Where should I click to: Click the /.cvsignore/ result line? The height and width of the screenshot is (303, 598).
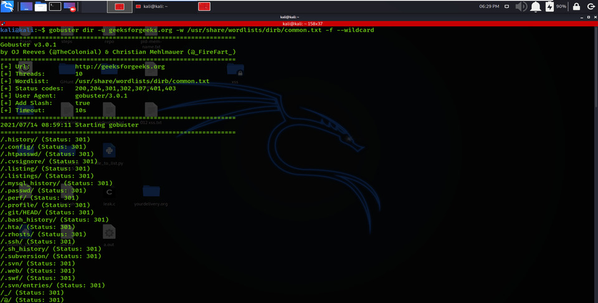(x=49, y=161)
